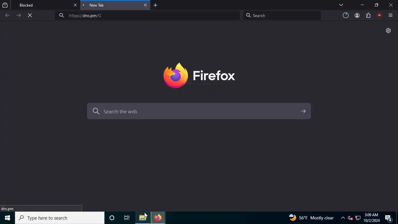Click the muted volume tray icon
This screenshot has height=224, width=398.
click(350, 218)
